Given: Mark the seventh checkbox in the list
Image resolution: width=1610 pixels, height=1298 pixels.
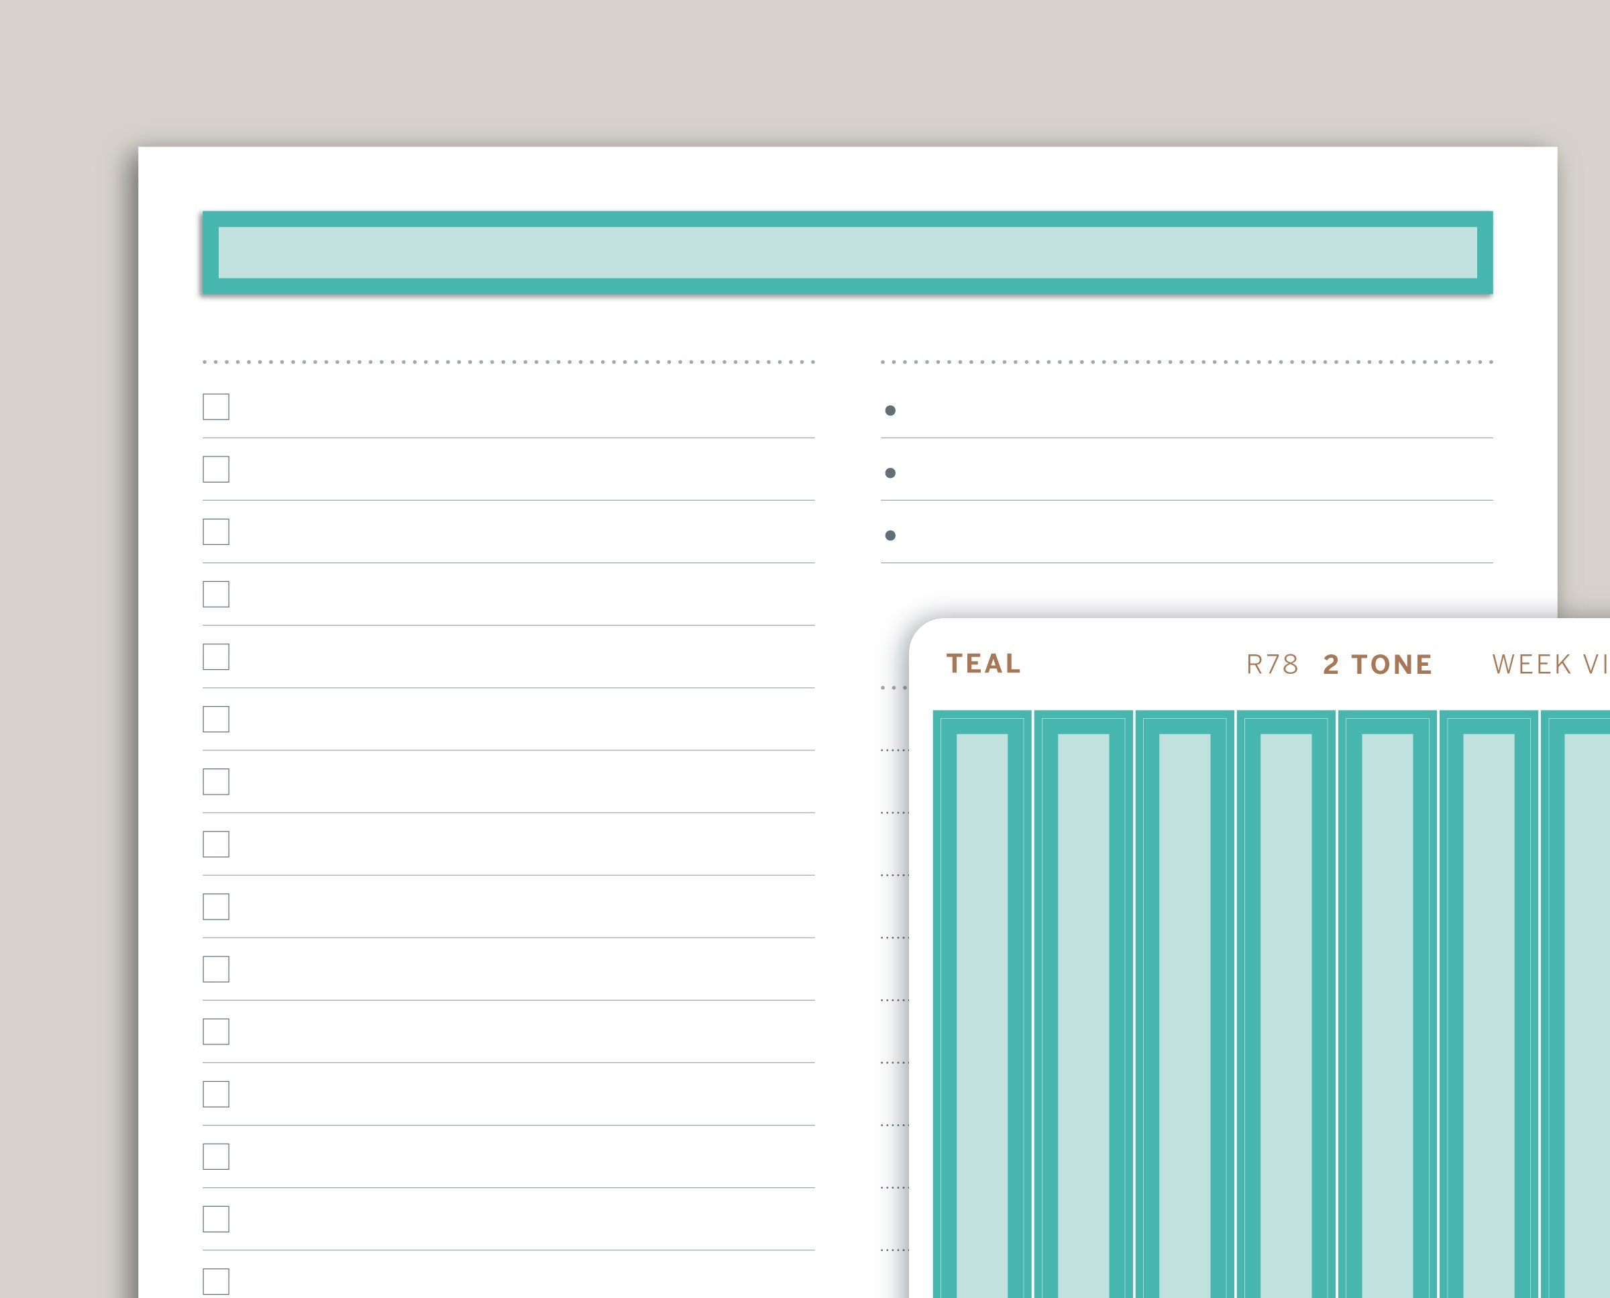Looking at the screenshot, I should [x=216, y=781].
